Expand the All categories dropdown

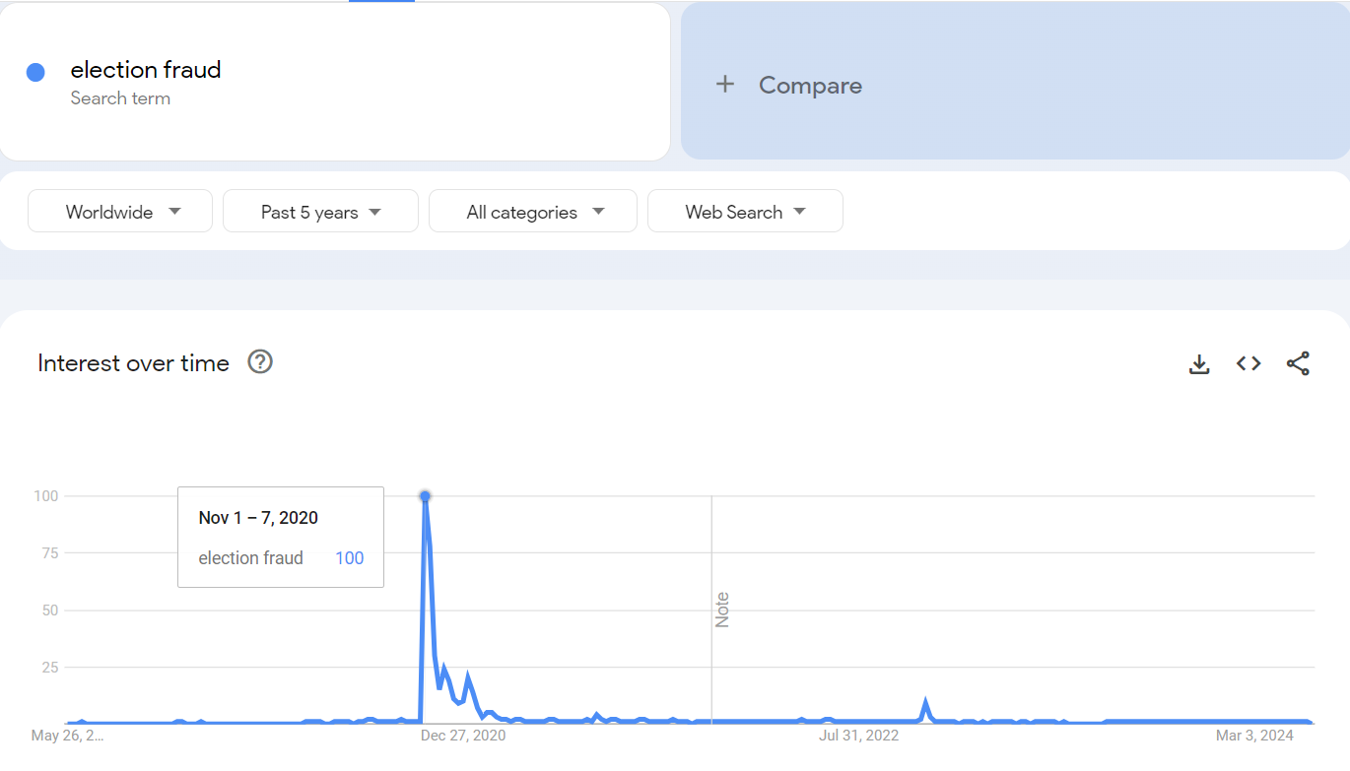(x=533, y=212)
